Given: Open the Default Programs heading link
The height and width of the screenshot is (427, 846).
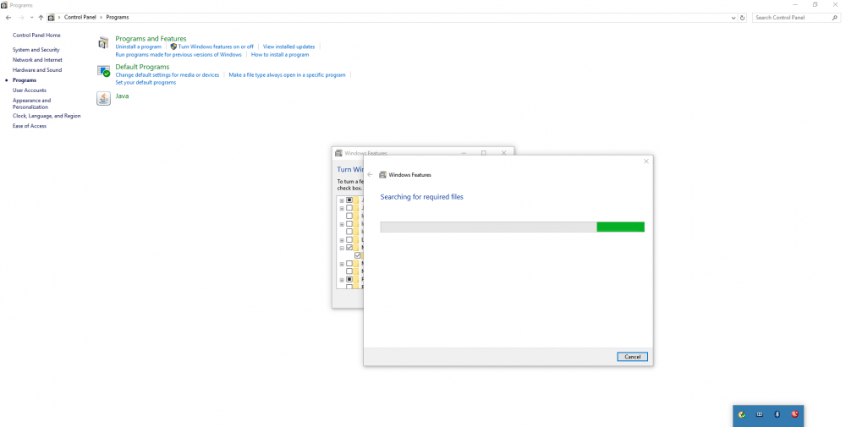Looking at the screenshot, I should click(x=142, y=67).
